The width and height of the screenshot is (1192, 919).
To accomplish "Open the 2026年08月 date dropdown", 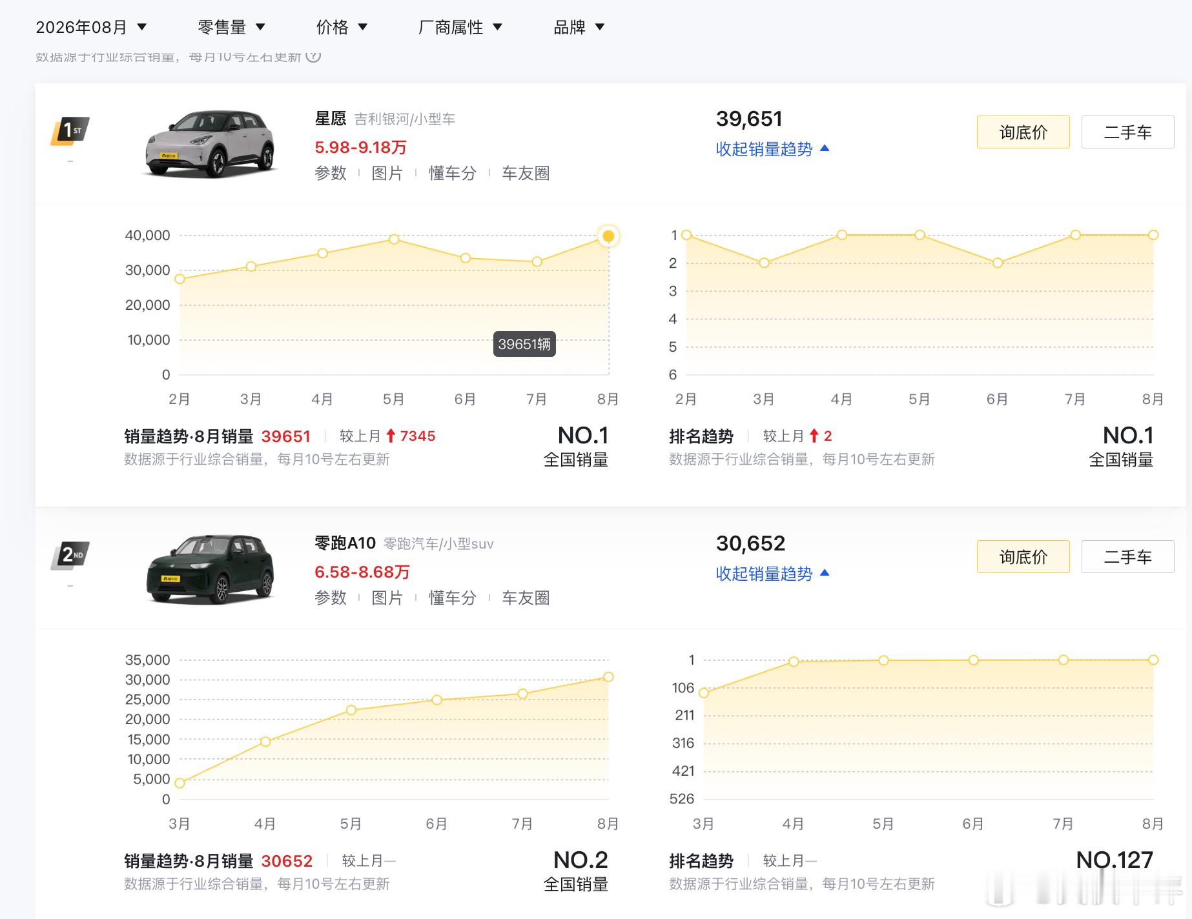I will (x=91, y=27).
